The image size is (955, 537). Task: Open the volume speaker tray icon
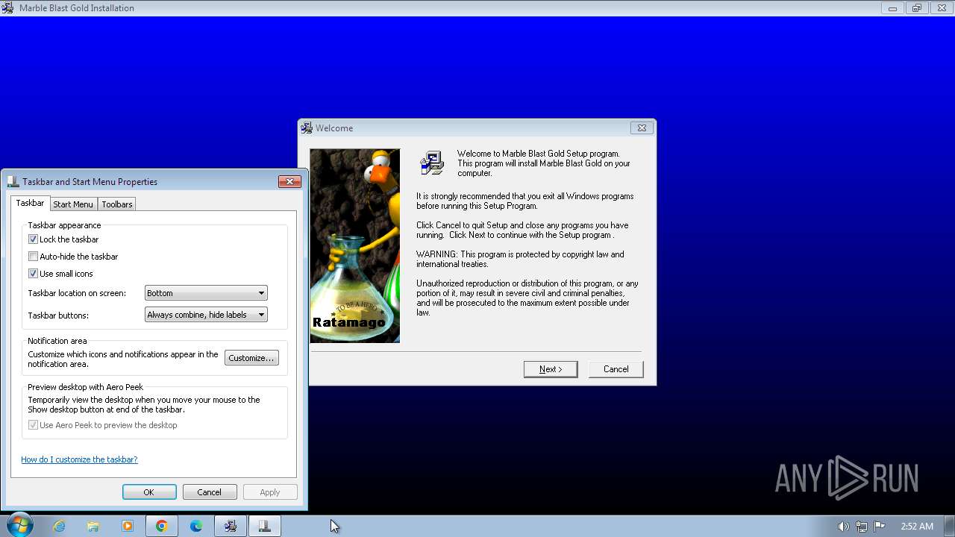[843, 527]
